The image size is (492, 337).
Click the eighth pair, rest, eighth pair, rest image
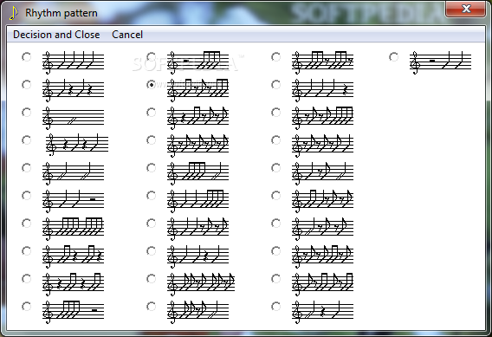point(73,256)
